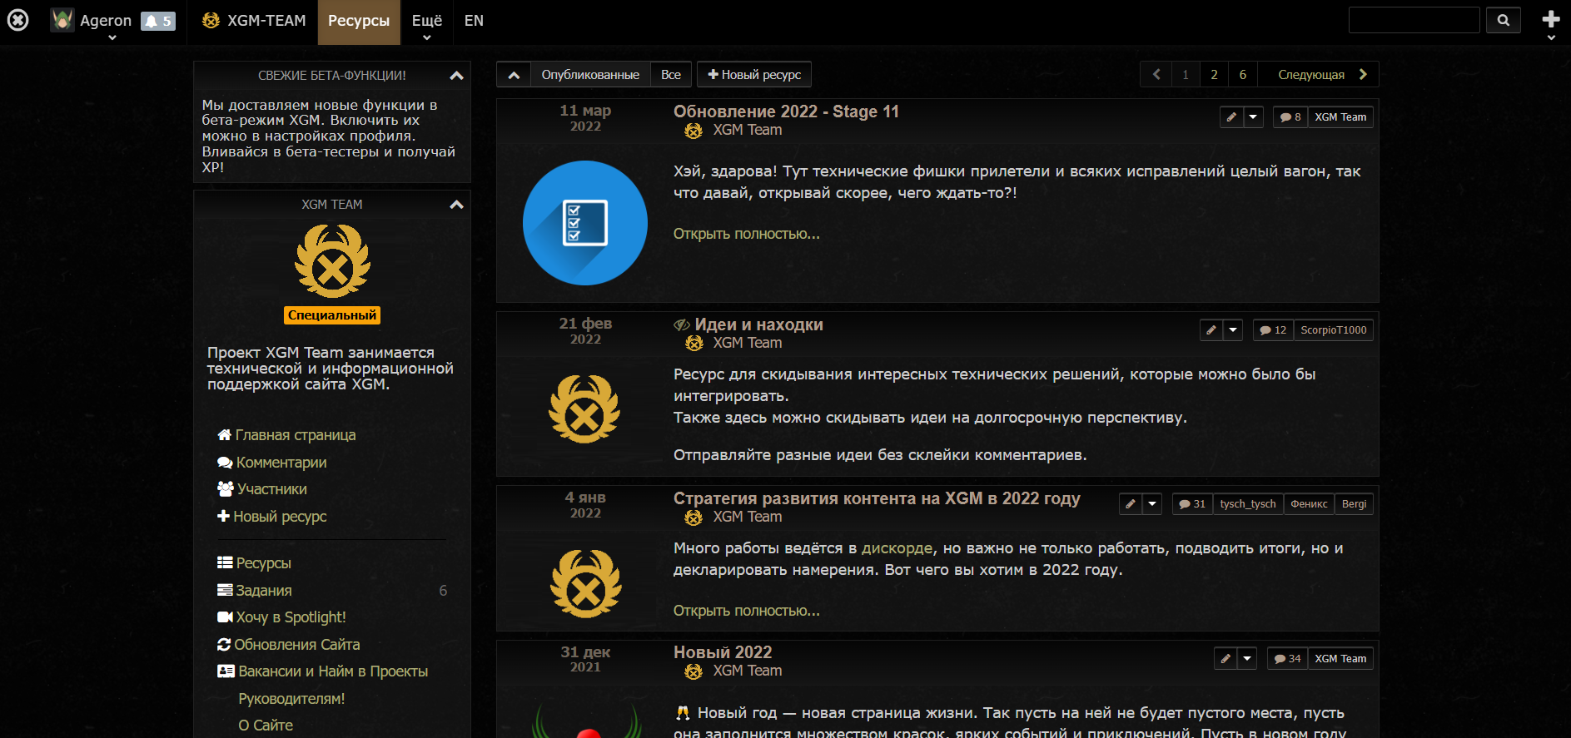Open dropdown arrow next to Стратегия развития edit button
The height and width of the screenshot is (738, 1571).
[1152, 504]
